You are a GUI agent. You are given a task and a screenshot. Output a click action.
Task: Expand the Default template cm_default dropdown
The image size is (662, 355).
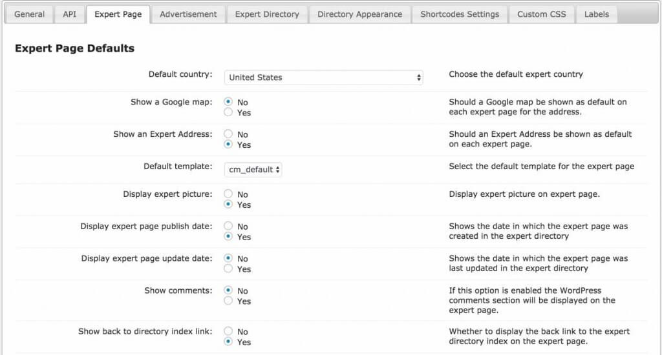pyautogui.click(x=253, y=170)
